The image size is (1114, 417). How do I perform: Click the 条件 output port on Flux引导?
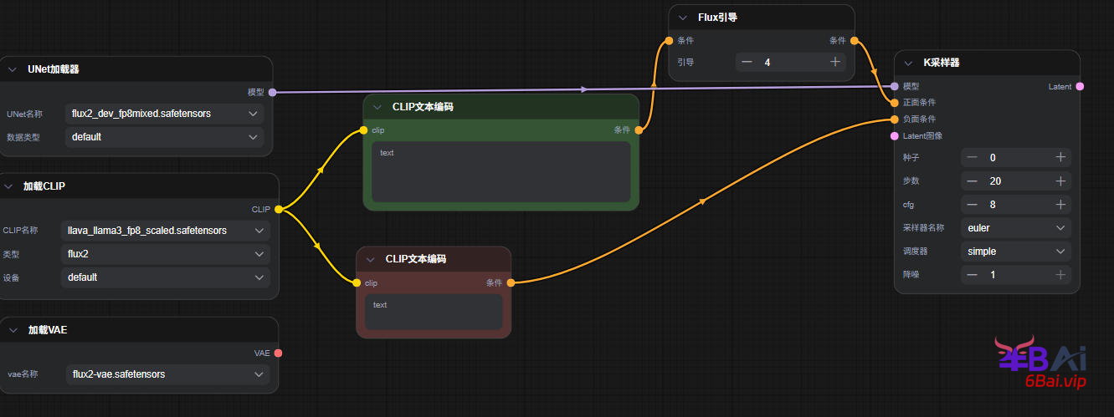tap(854, 40)
